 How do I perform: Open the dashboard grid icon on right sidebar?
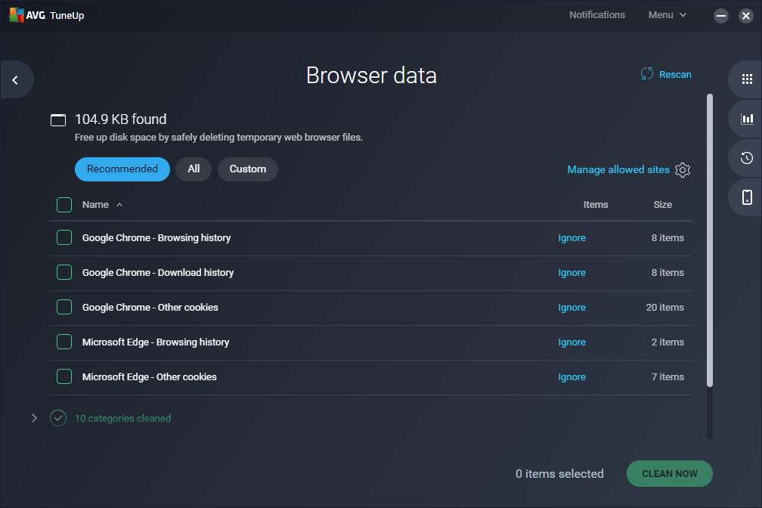tap(747, 79)
